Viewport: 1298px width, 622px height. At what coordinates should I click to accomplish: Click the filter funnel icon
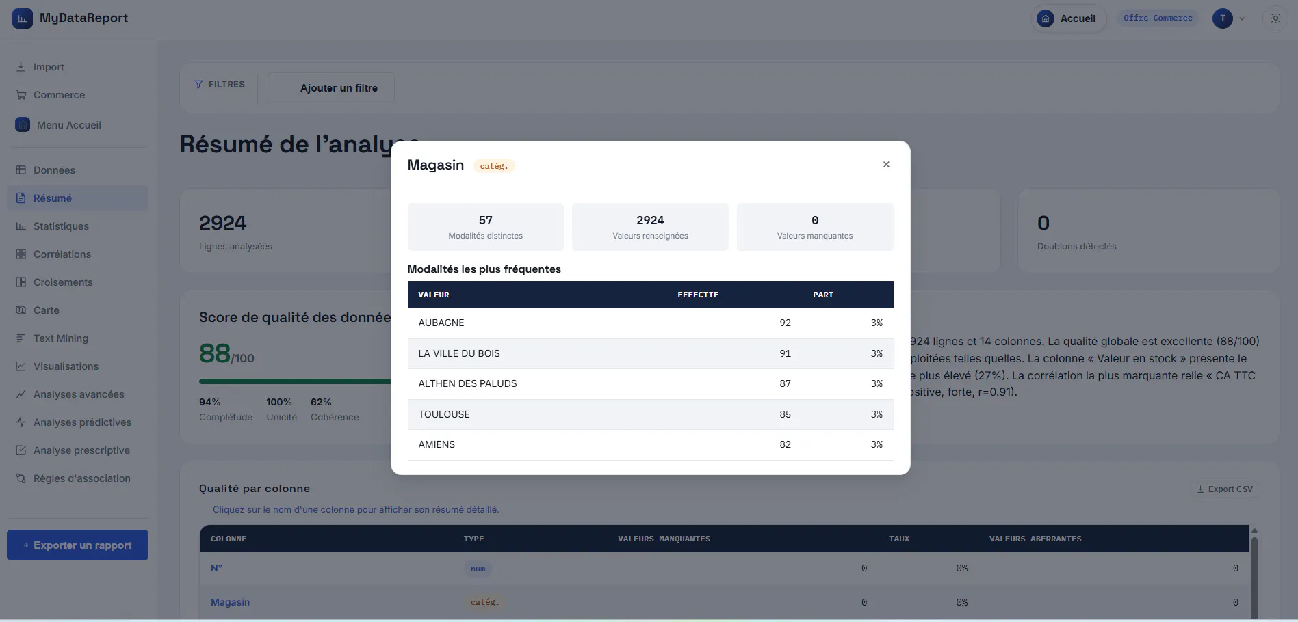pos(198,85)
